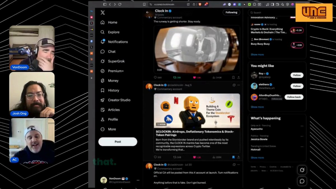
Task: Reply to the video post showing 590
Action: 158,78
